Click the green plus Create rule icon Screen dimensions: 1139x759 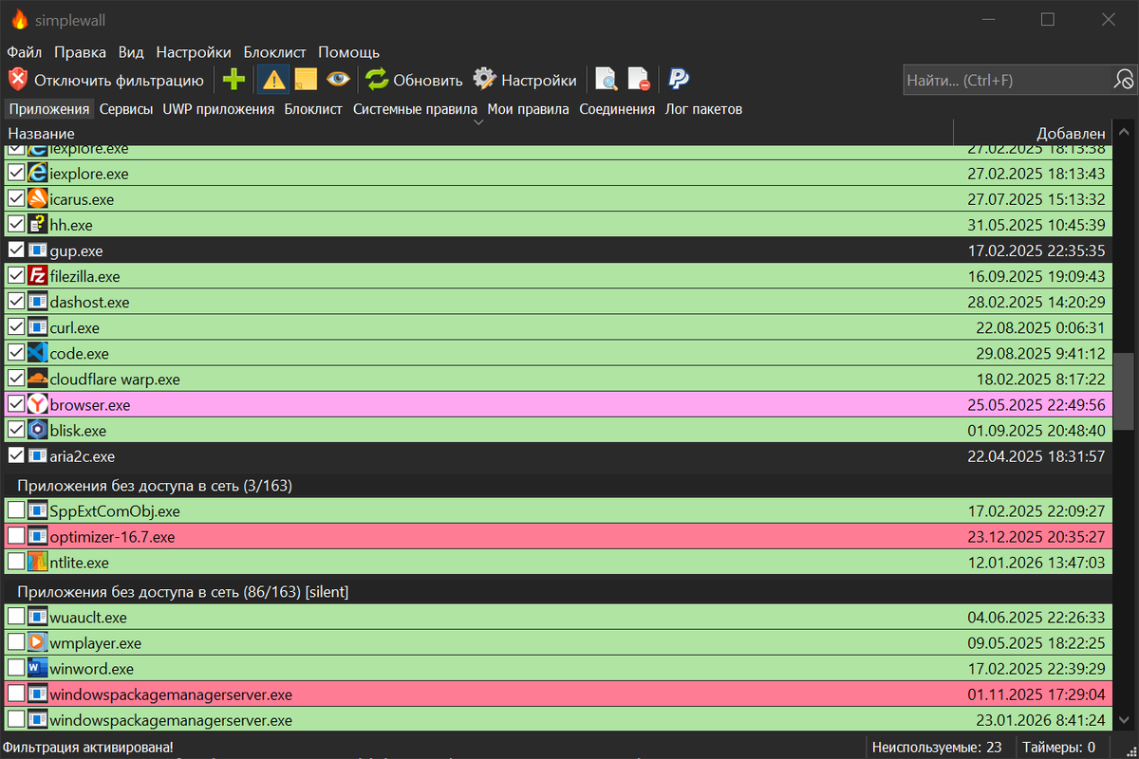point(233,80)
